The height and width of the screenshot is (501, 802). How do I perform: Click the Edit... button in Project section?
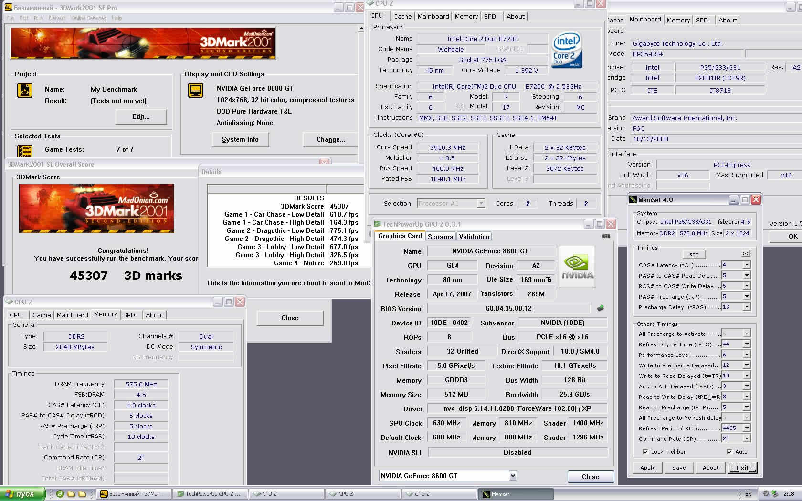(141, 116)
